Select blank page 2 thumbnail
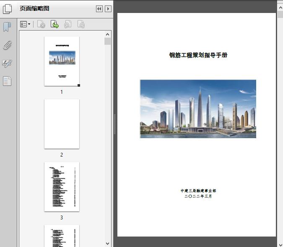This screenshot has width=283, height=247. click(62, 124)
